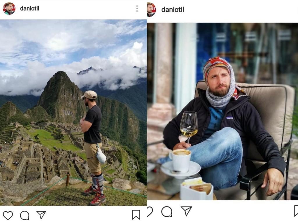This screenshot has width=298, height=223.
Task: Open the daniotil username on the left post
Action: point(29,8)
